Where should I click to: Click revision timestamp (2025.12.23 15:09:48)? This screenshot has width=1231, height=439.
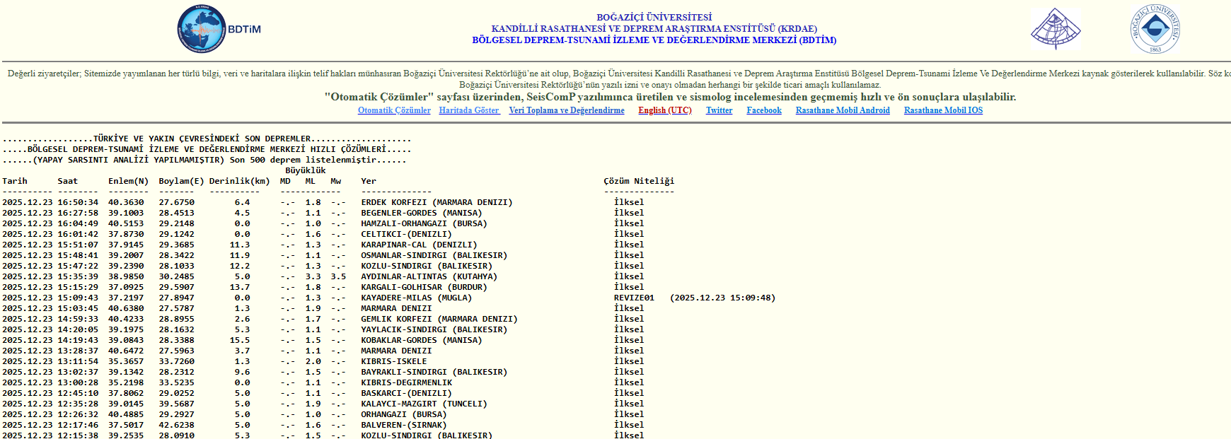(722, 298)
